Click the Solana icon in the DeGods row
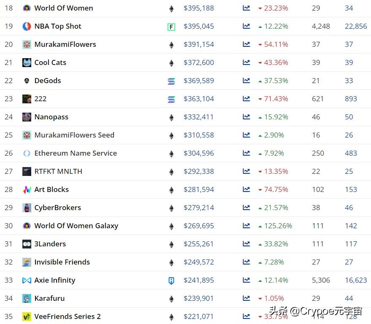The image size is (371, 324). pos(171,81)
